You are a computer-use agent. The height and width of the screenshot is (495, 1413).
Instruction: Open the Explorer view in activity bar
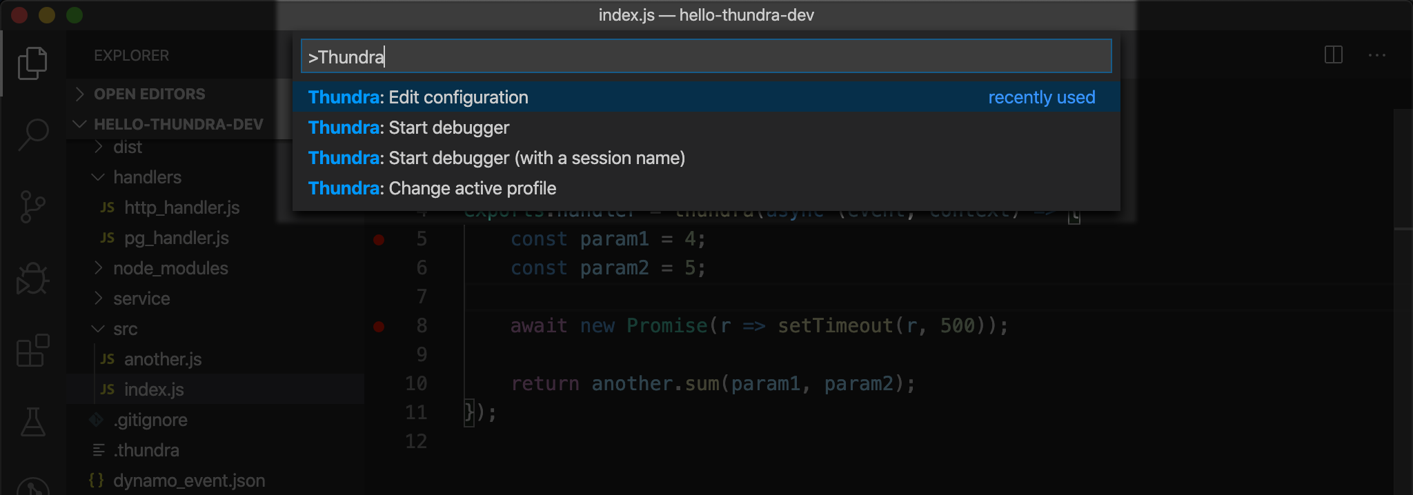click(32, 63)
